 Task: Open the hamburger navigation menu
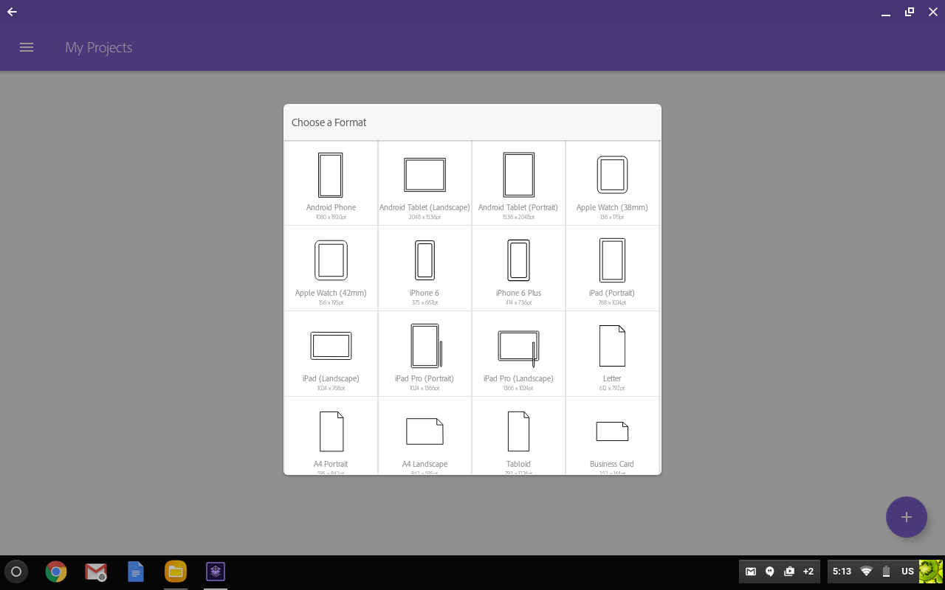click(27, 47)
